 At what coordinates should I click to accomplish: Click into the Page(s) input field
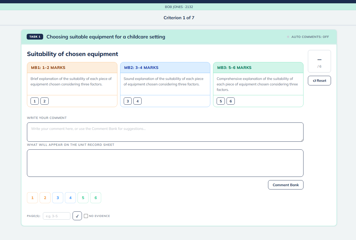(x=57, y=216)
